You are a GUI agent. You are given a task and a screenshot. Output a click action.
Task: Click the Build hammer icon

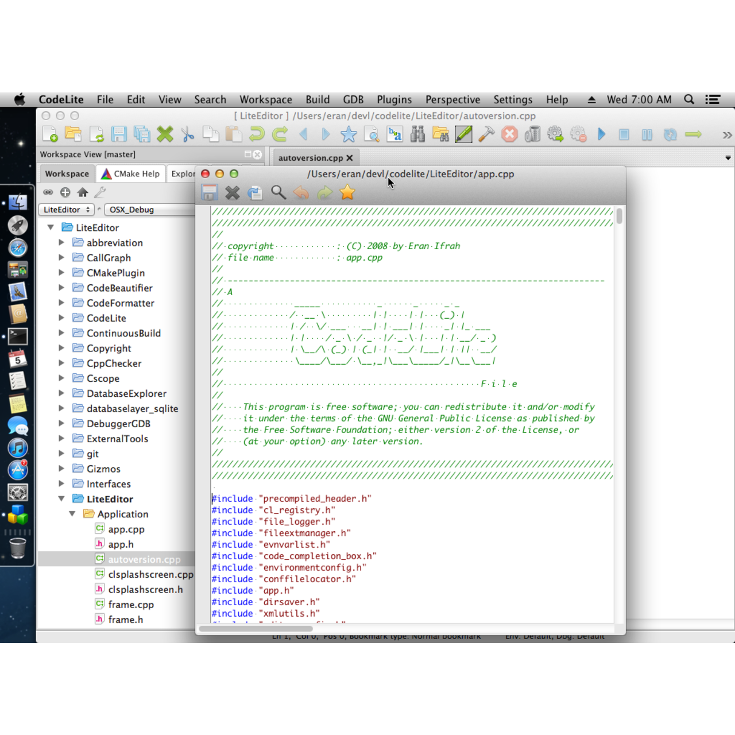tap(486, 134)
